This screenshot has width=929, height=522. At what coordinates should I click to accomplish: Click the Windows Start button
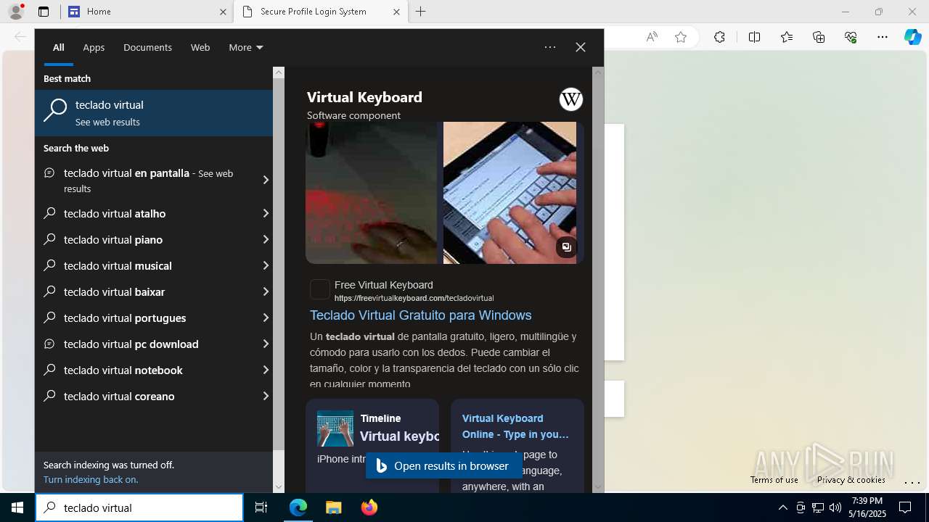click(x=17, y=507)
